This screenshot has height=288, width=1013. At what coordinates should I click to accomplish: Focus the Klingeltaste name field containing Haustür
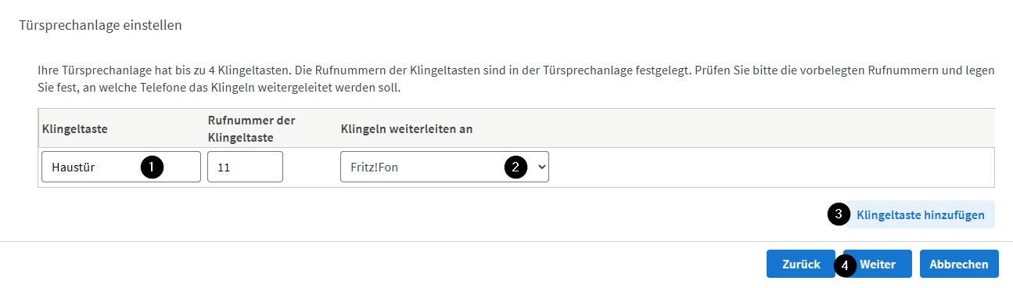[x=121, y=167]
